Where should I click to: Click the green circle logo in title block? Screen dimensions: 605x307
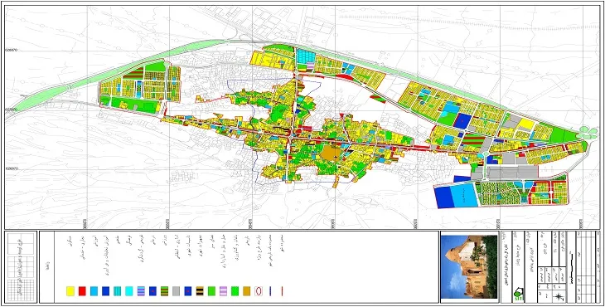[x=518, y=295]
